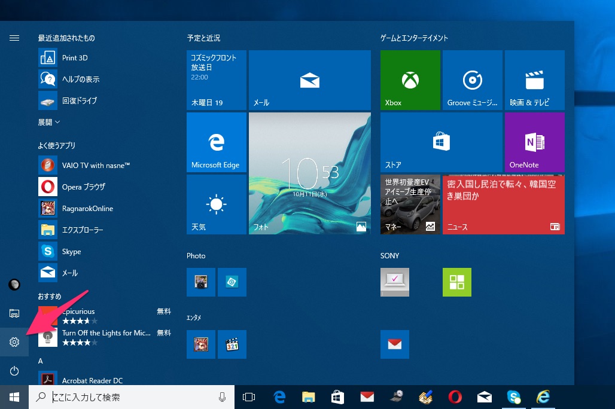Open the マネー tile with EV news
615x409 pixels.
pyautogui.click(x=410, y=204)
